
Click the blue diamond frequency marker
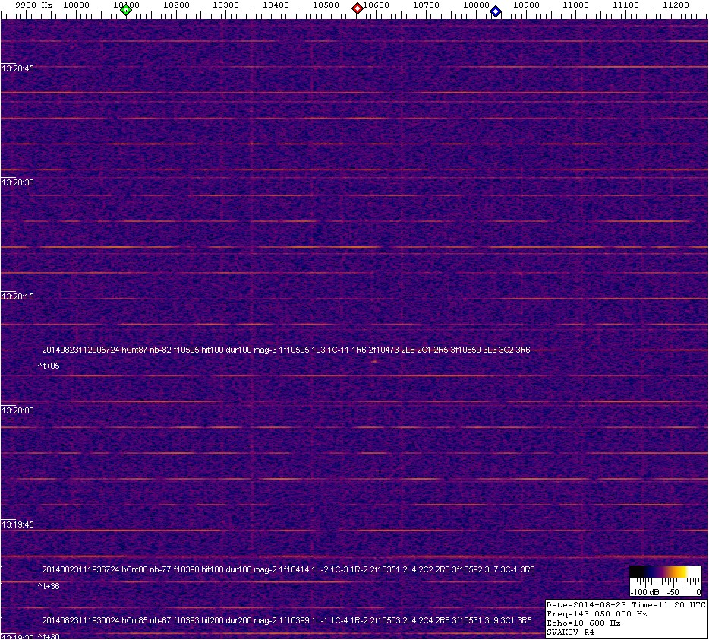point(496,11)
